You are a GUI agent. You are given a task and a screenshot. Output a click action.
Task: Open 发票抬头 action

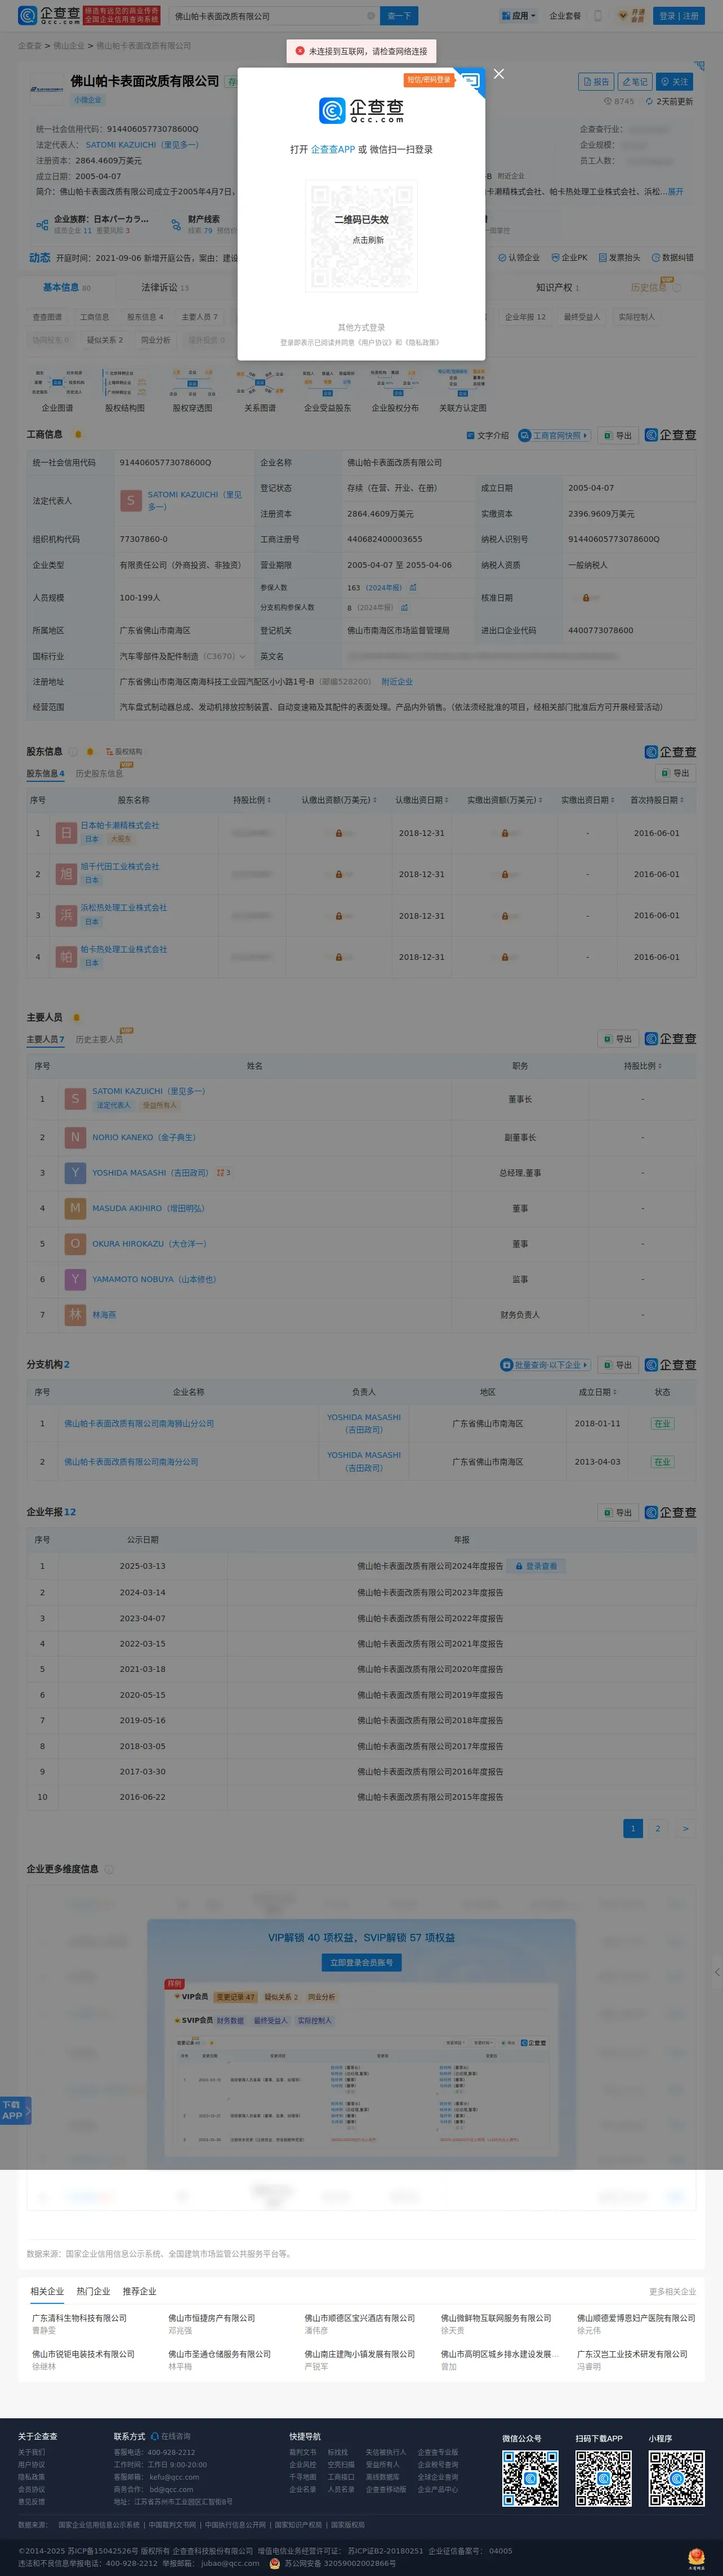pos(619,258)
